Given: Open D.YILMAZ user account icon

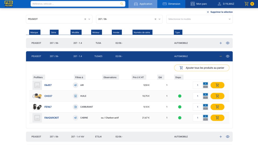Looking at the screenshot, I should pos(219,4).
